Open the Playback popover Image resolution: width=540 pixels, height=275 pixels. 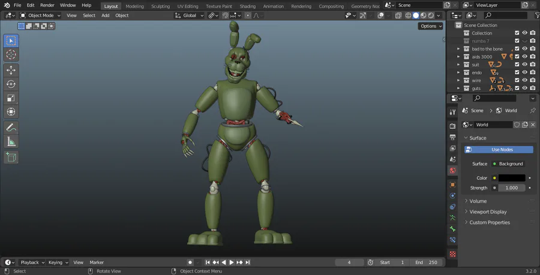pos(32,262)
